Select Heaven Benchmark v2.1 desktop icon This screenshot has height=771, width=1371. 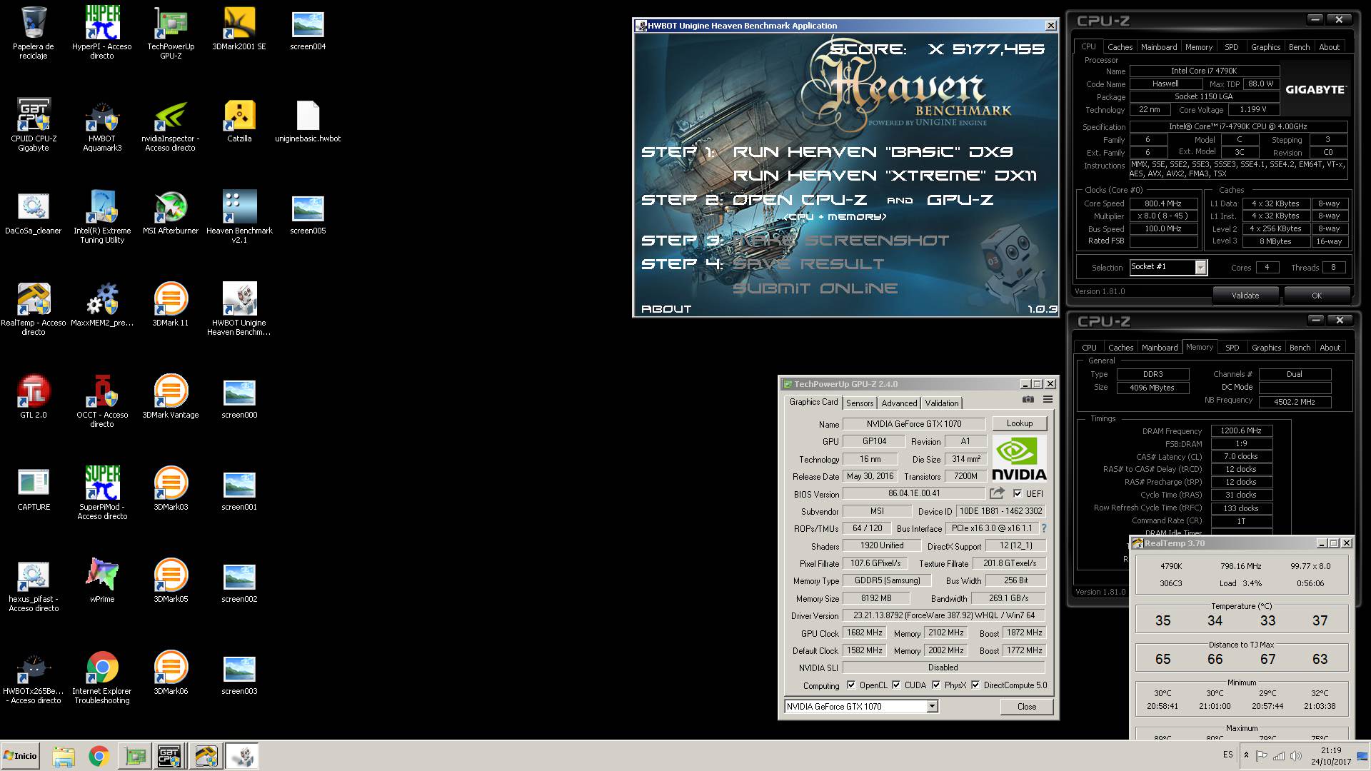coord(239,216)
